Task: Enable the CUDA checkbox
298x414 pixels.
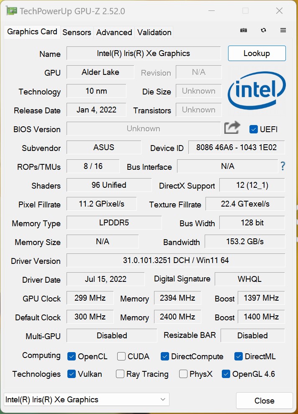Action: click(121, 356)
